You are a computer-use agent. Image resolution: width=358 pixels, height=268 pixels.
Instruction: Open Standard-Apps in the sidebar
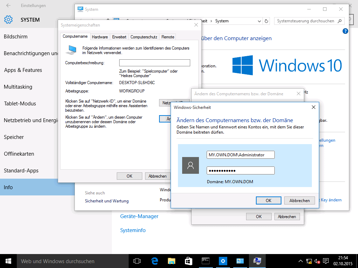click(x=21, y=170)
